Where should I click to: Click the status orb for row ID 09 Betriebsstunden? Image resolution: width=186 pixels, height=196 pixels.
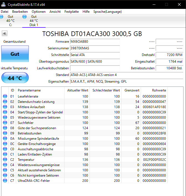(5, 133)
